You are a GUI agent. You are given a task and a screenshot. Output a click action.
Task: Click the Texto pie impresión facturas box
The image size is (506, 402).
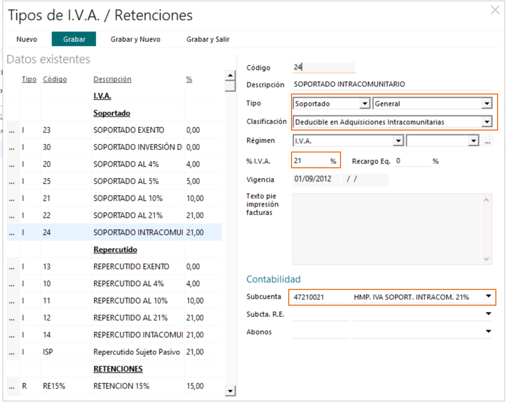[x=392, y=229]
